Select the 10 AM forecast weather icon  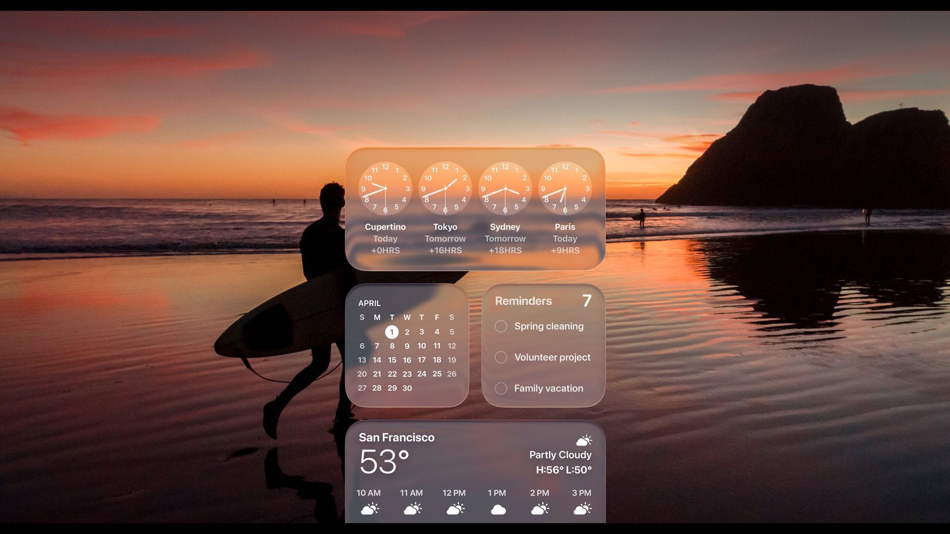370,508
